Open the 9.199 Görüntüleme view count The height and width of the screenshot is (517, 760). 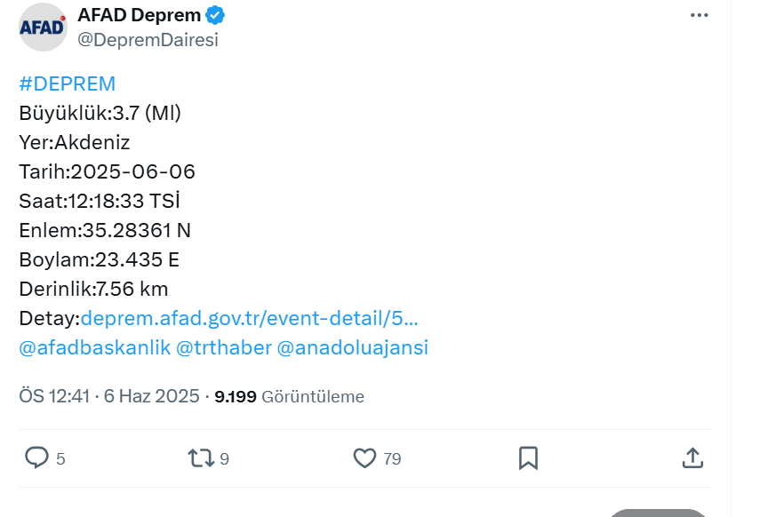click(x=289, y=396)
